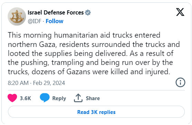This screenshot has height=125, width=192.
Task: Click the blue verified badge
Action: coord(88,13)
